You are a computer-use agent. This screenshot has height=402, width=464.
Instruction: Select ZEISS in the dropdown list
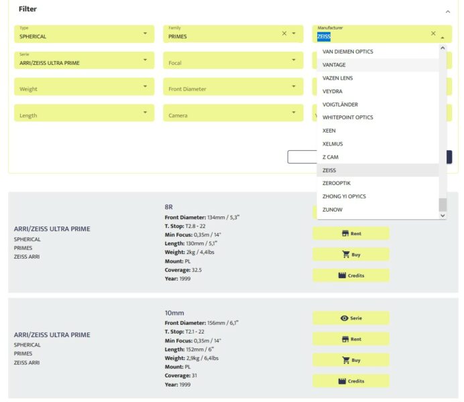point(378,170)
